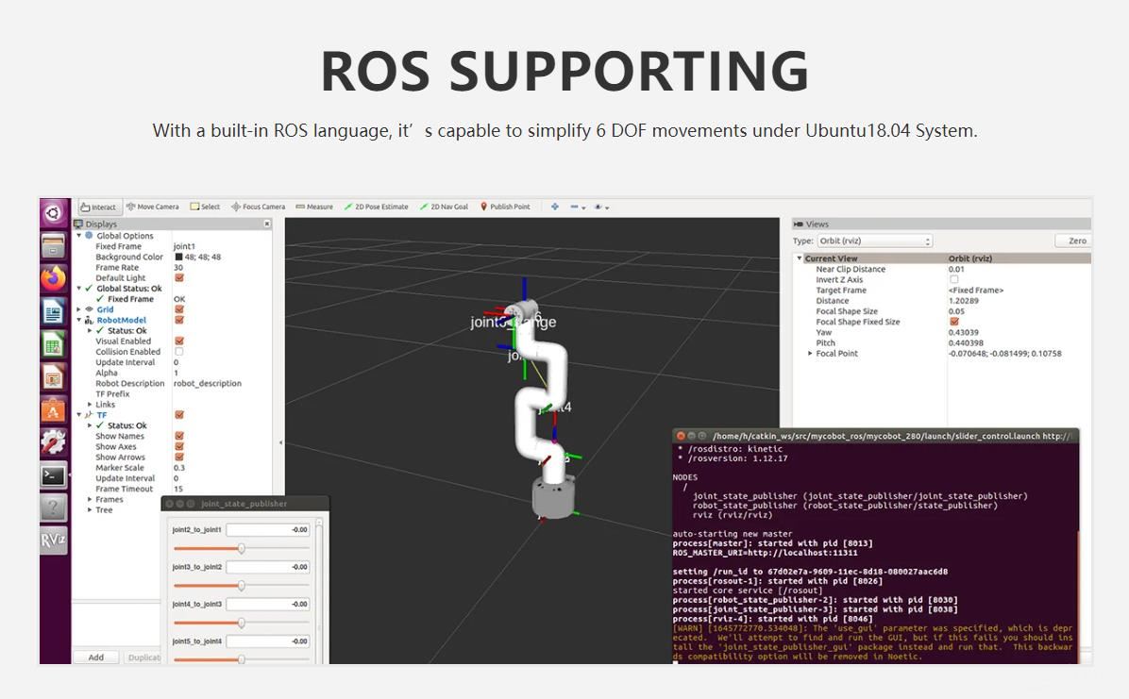Uncheck Show Names under TF
The width and height of the screenshot is (1129, 699).
tap(179, 436)
